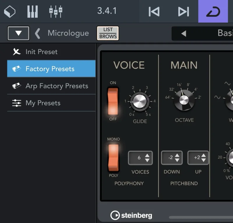
Task: Click the 2' octave marking
Action: tap(200, 97)
